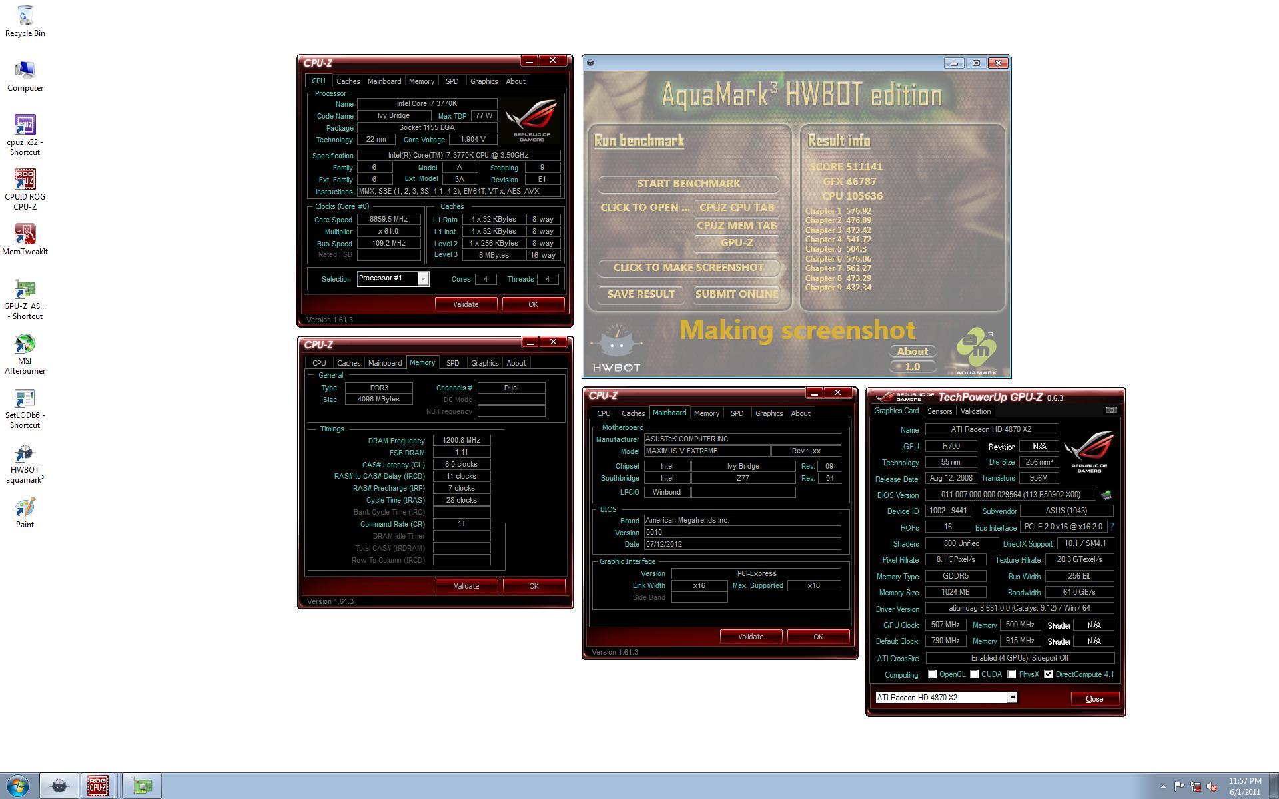Click Close button in GPU-Z
Screen dimensions: 1279x799
1094,699
